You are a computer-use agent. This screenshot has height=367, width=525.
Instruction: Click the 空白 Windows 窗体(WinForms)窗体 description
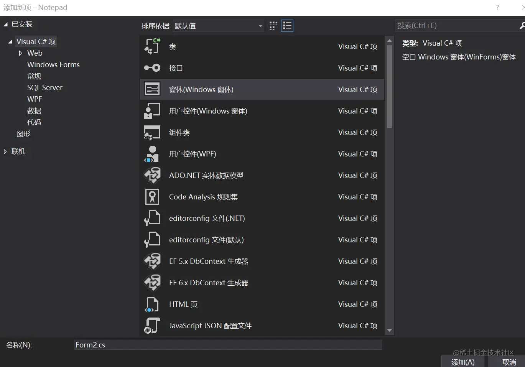click(x=459, y=57)
